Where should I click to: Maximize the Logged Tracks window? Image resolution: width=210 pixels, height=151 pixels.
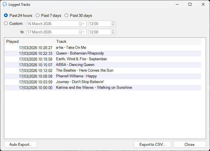pyautogui.click(x=190, y=4)
